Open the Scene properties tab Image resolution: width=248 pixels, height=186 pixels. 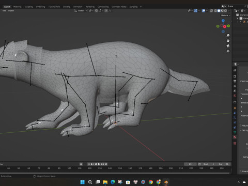pos(235,91)
